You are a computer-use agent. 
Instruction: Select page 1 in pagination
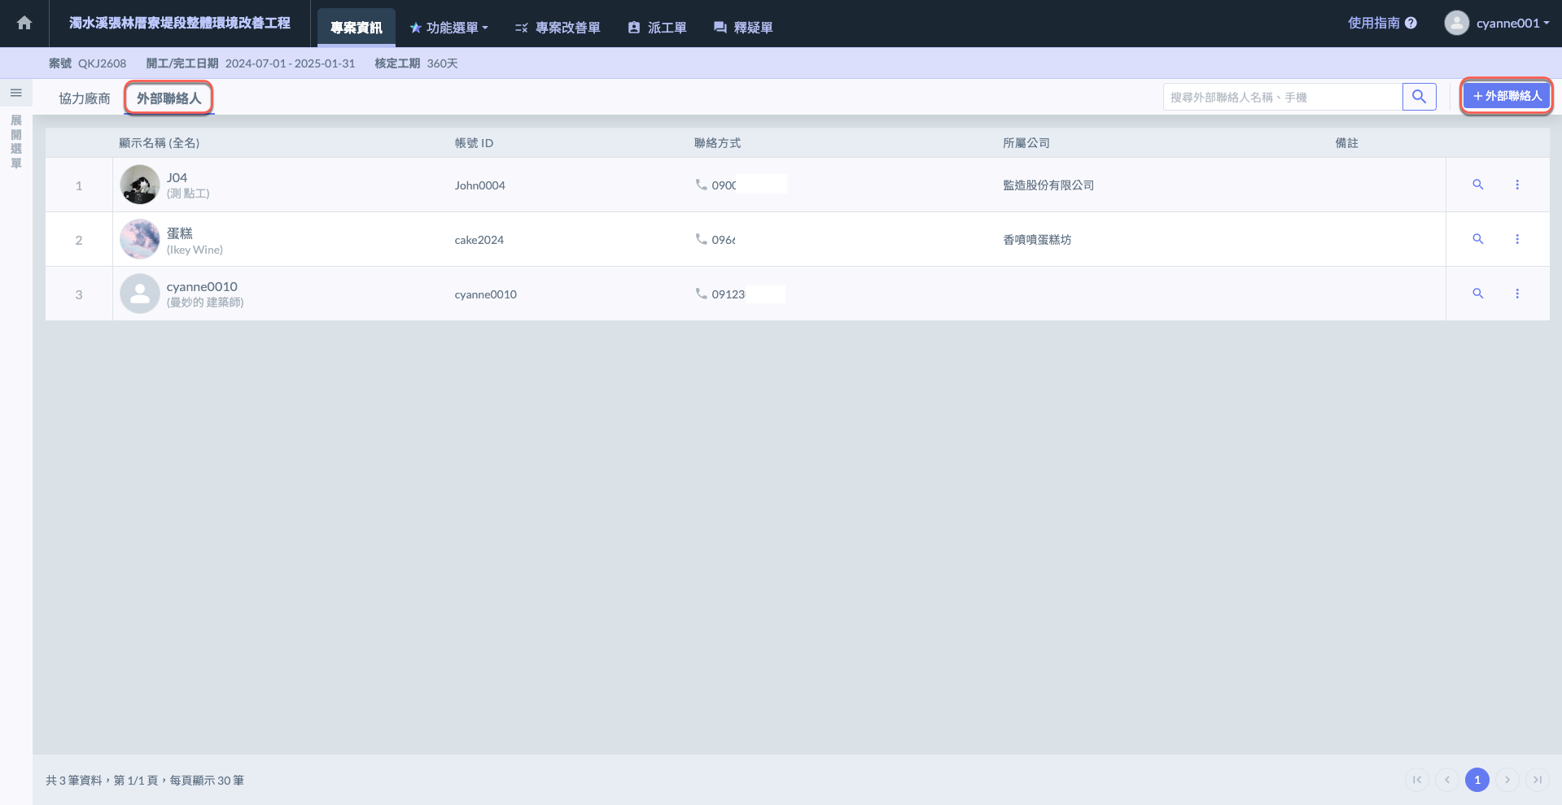1477,780
